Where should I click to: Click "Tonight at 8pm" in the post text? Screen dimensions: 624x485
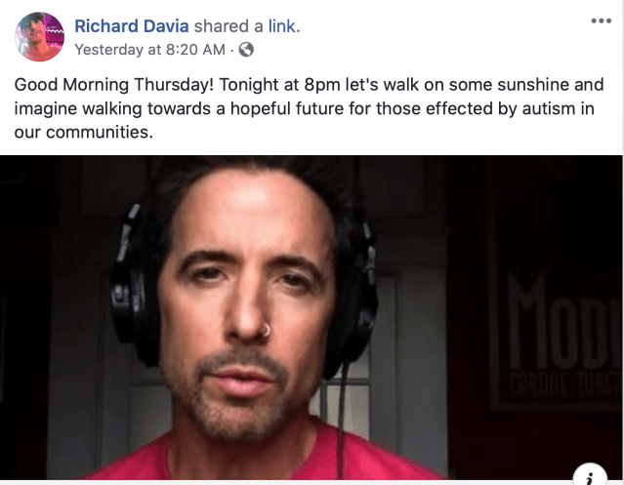(279, 85)
